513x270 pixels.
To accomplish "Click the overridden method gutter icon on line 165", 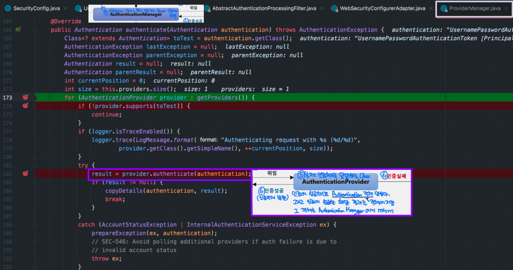I will coord(18,29).
